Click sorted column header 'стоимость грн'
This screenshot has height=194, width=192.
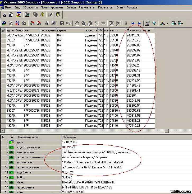pos(140,30)
